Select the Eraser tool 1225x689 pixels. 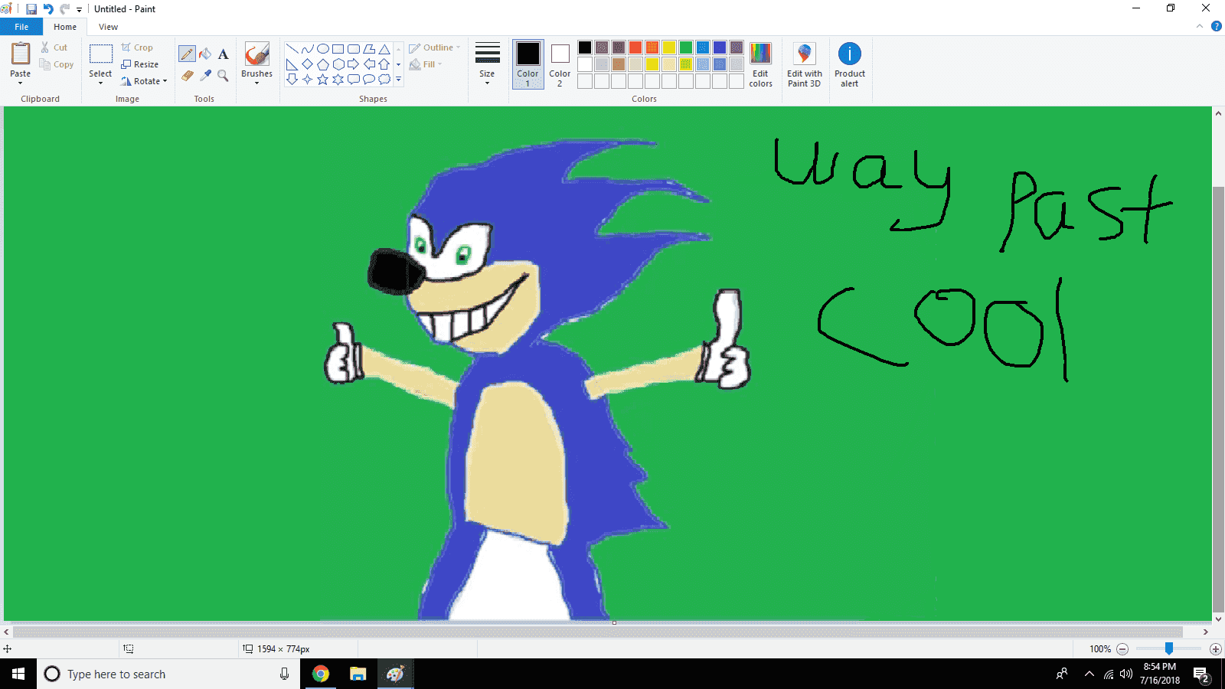(x=187, y=75)
